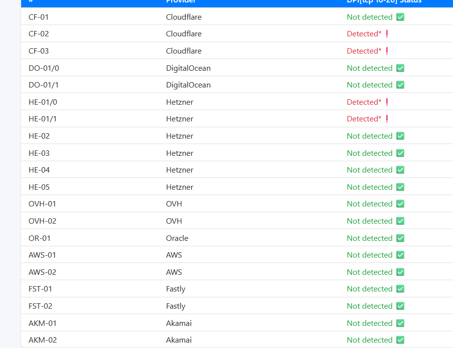Select the HE-02 identifier cell
Viewport: 453px width, 348px height.
39,136
